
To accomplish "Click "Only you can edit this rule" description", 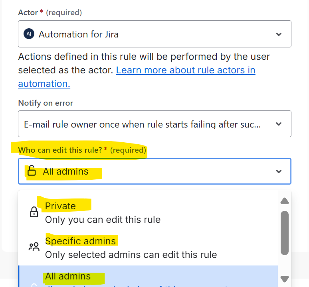I will pos(103,220).
